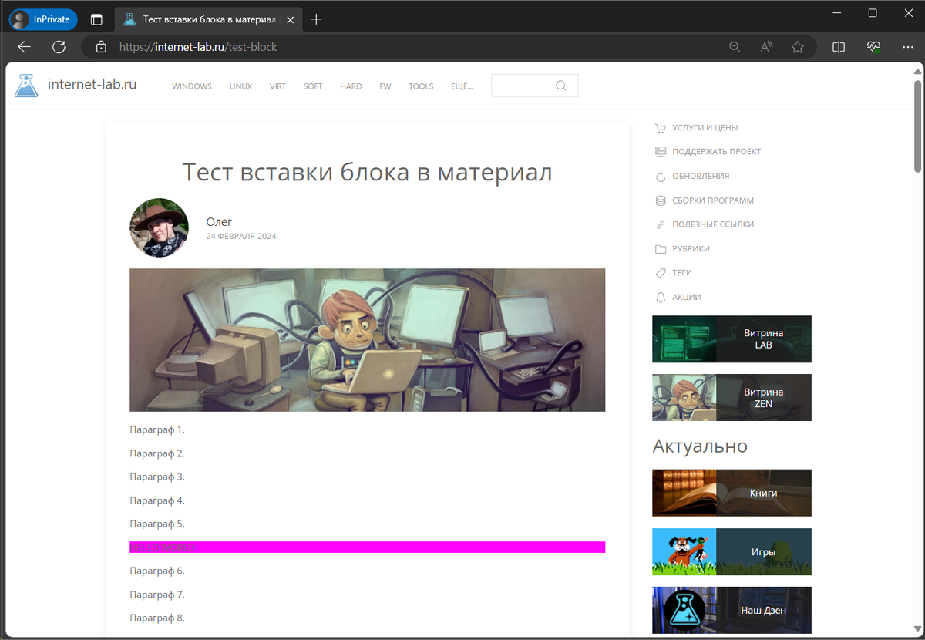The width and height of the screenshot is (925, 640).
Task: Open a new browser tab
Action: tap(316, 19)
